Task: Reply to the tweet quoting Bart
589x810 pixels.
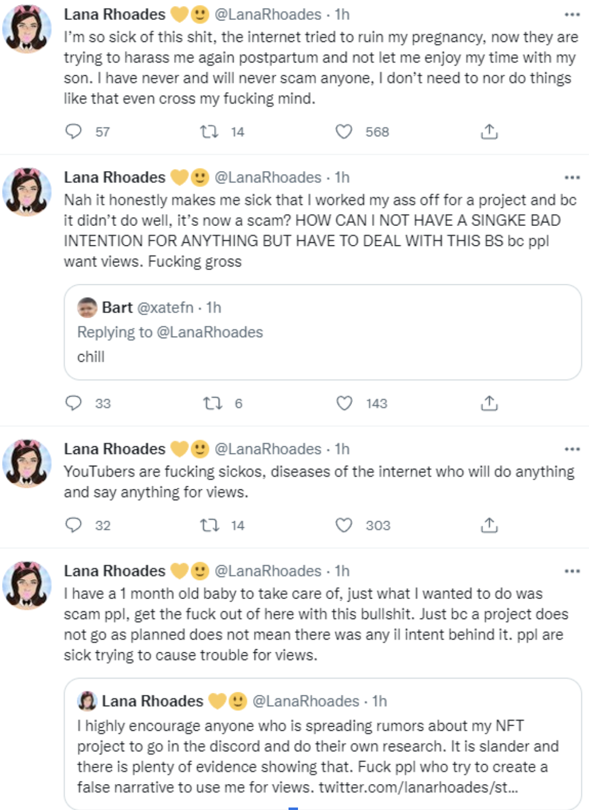Action: tap(73, 403)
